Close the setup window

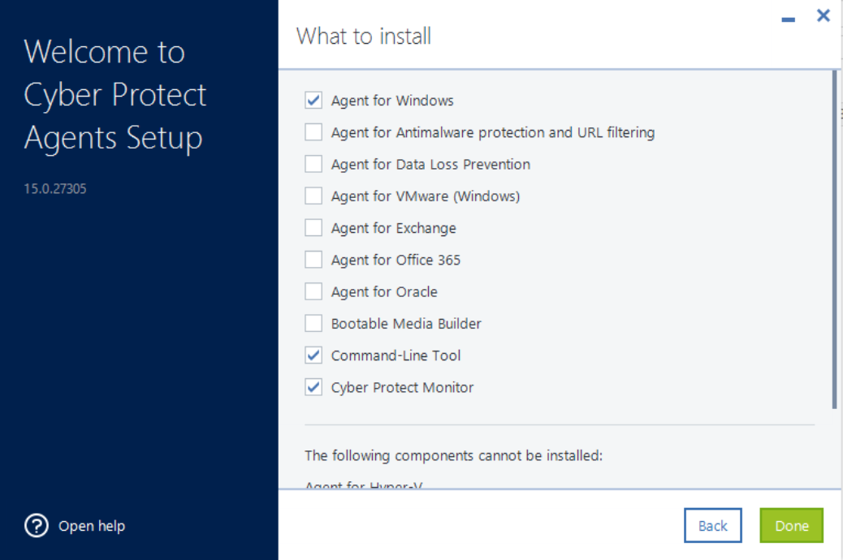click(x=824, y=15)
